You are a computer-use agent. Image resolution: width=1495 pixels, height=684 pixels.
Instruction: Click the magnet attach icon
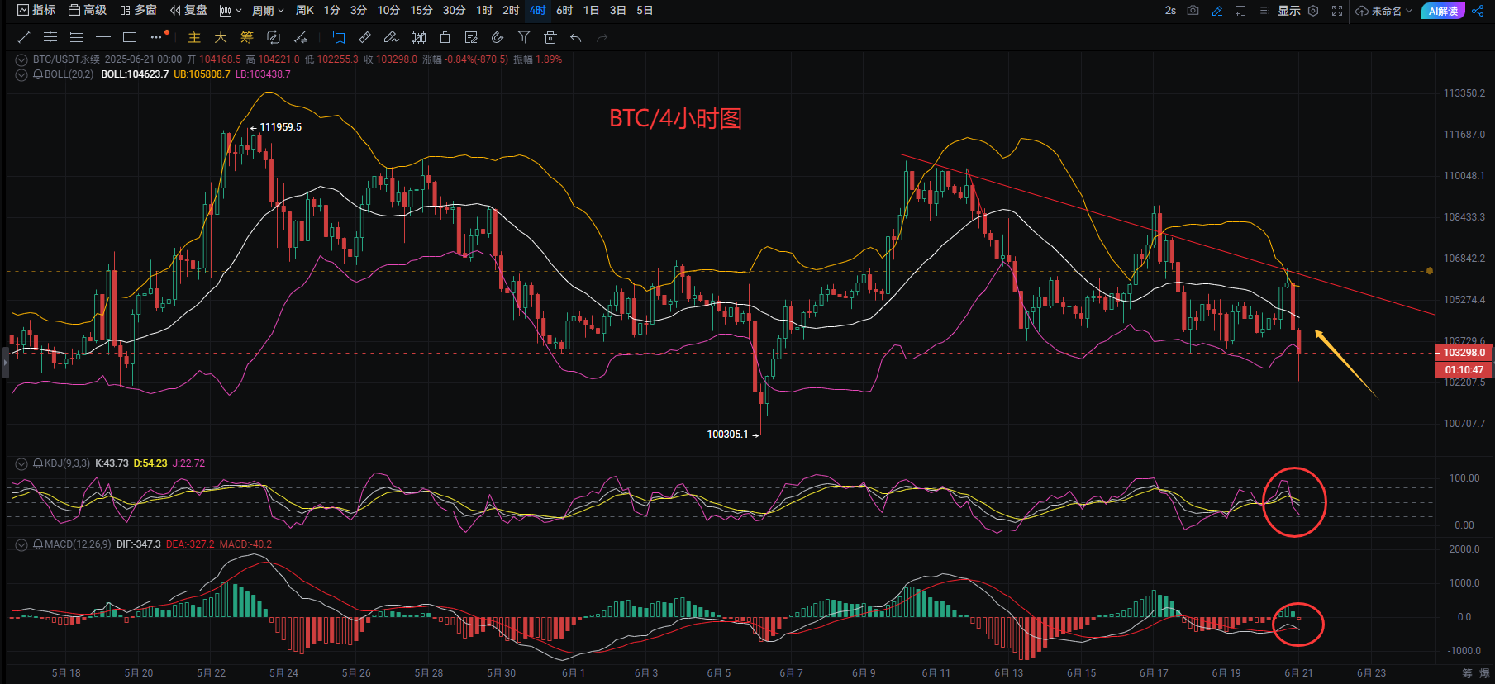point(498,37)
